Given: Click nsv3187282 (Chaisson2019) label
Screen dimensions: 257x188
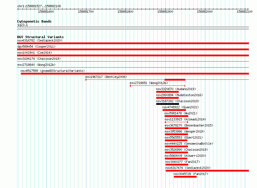Looking at the screenshot, I should (178, 101).
